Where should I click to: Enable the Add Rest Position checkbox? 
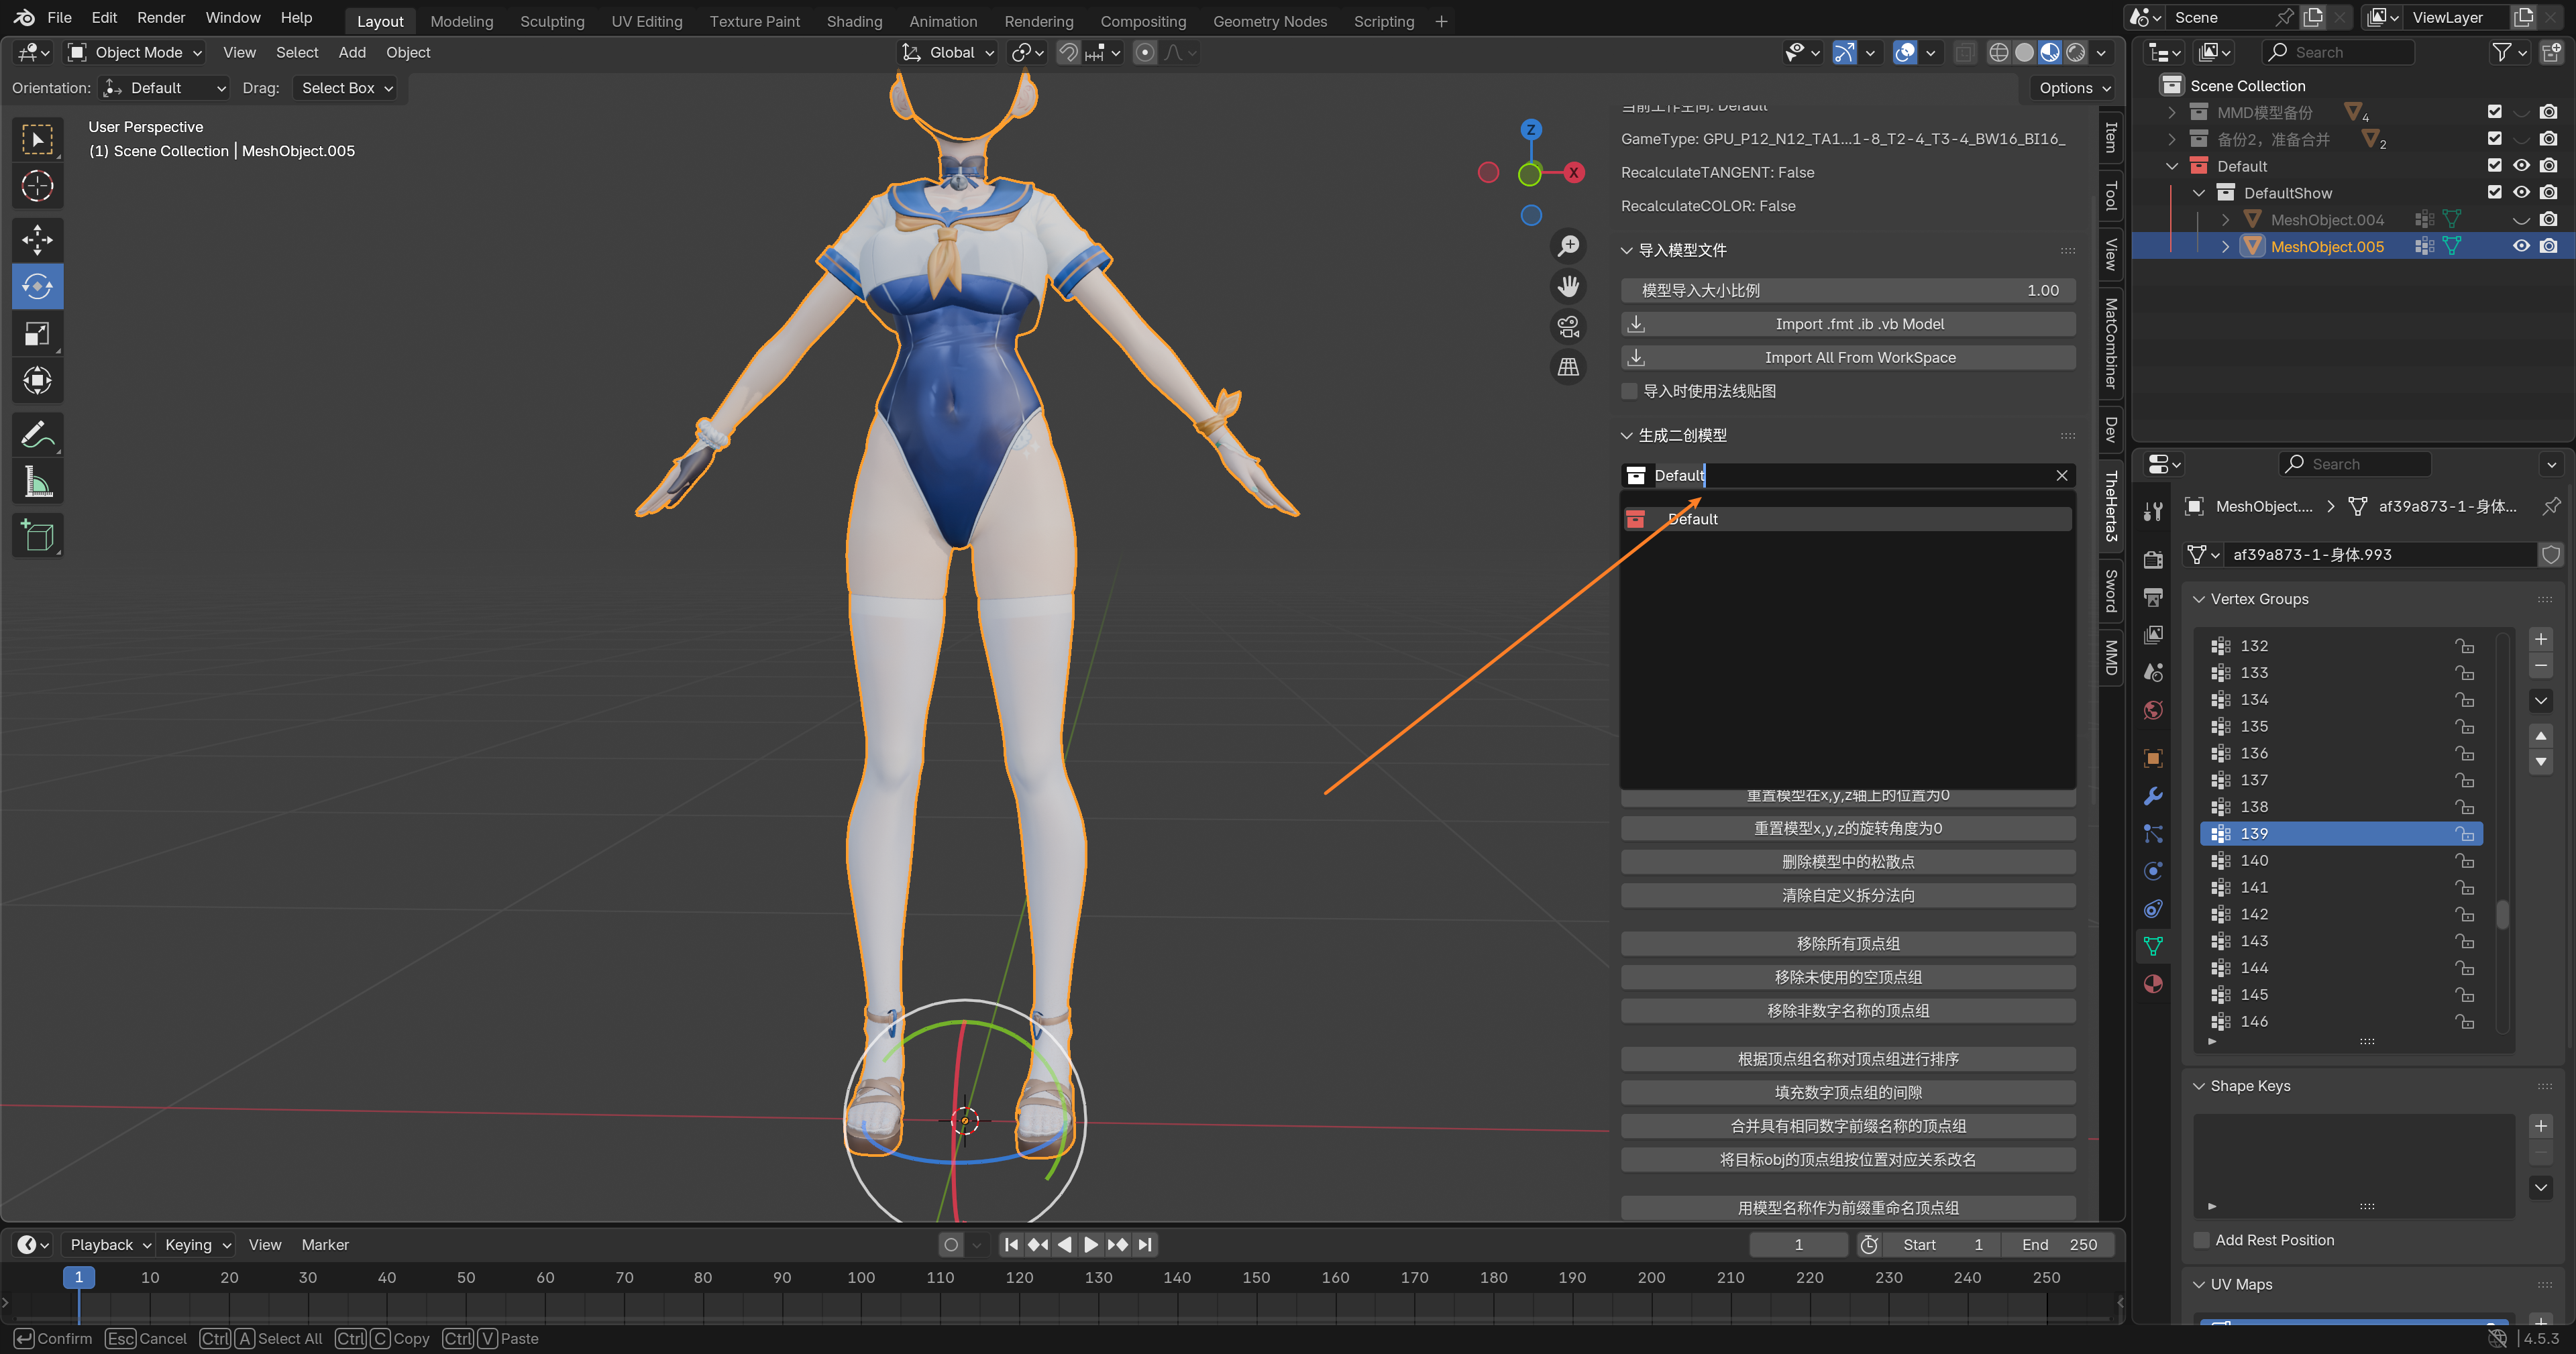coord(2202,1240)
